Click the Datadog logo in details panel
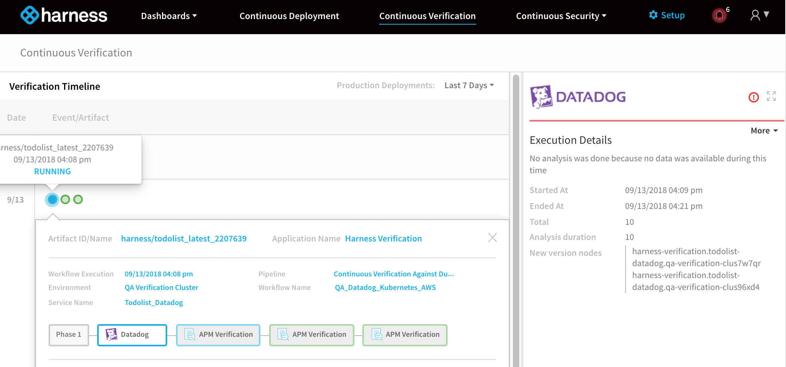This screenshot has height=367, width=786. point(578,97)
